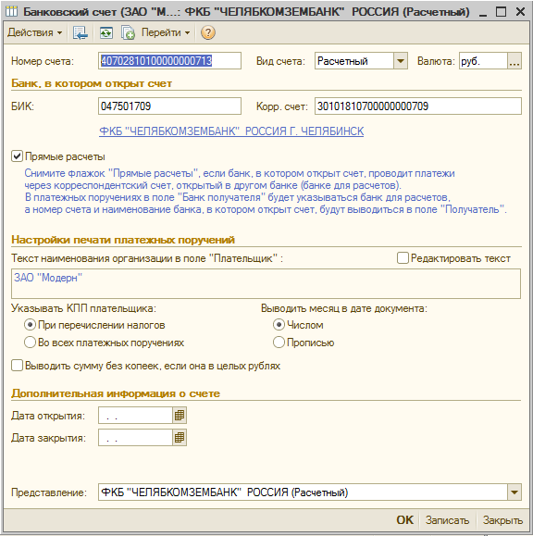Screen dimensions: 533x536
Task: Enable the Редактировать текст checkbox
Action: coord(403,258)
